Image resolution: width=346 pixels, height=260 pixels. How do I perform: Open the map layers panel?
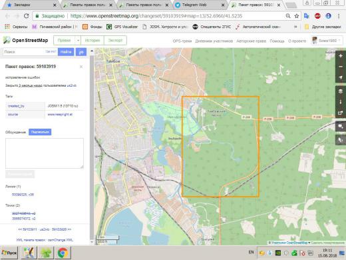point(341,91)
